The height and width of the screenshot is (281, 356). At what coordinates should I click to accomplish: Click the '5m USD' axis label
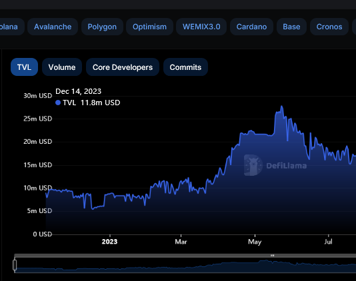tap(40, 211)
